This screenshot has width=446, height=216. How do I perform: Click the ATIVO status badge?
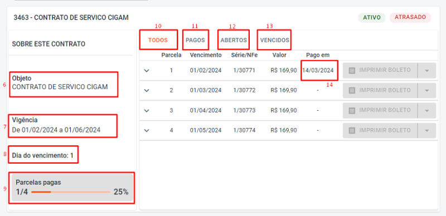[372, 17]
